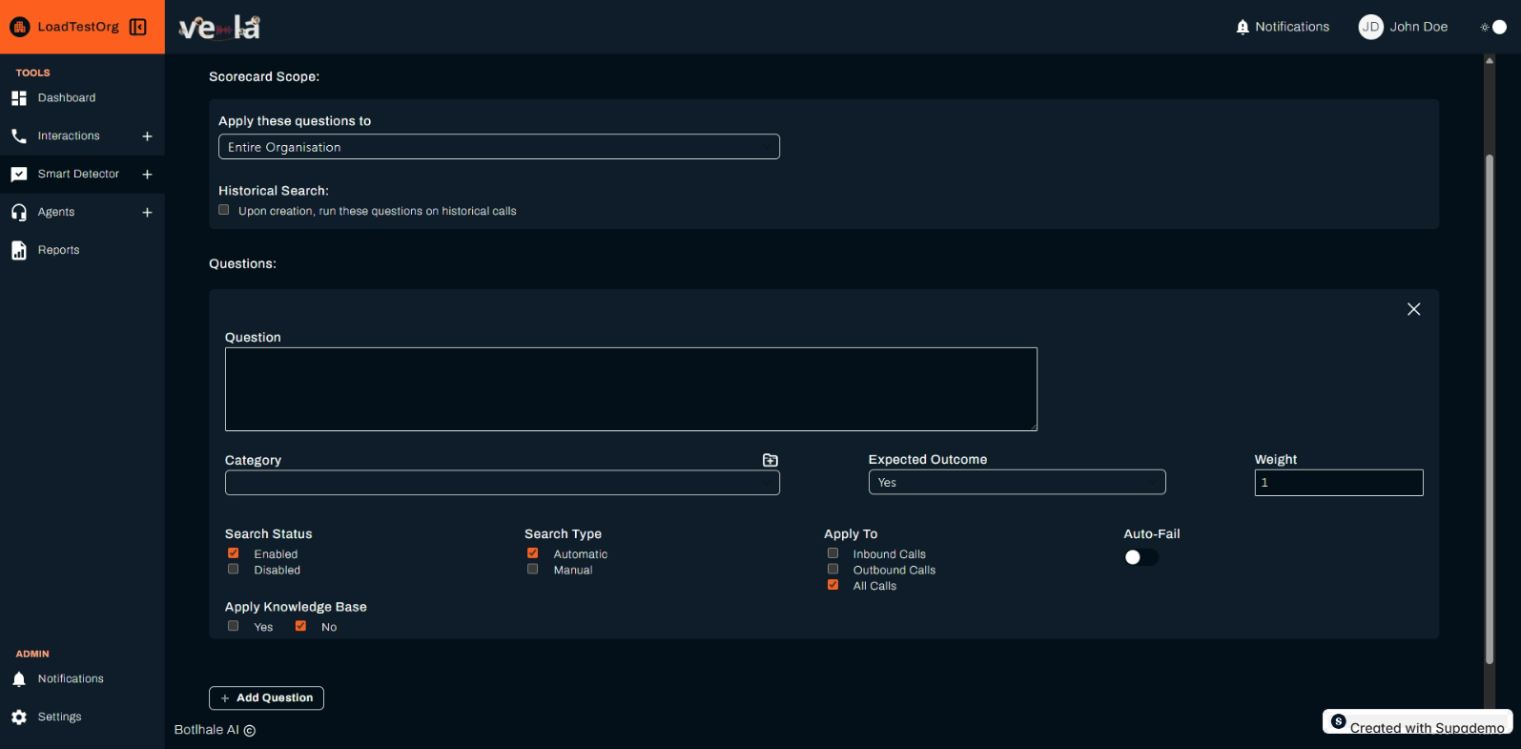
Task: Click the Add Question button
Action: 266,698
